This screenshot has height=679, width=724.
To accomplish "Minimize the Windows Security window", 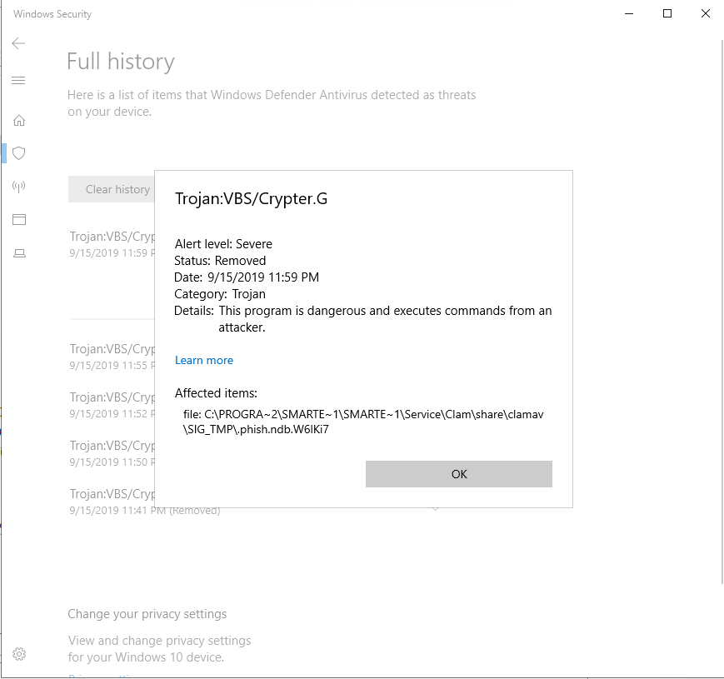I will point(629,14).
